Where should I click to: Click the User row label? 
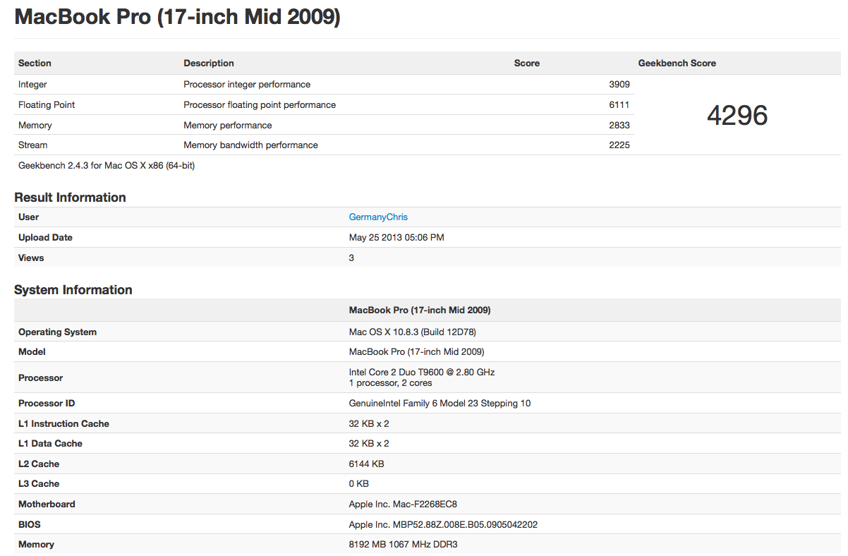[29, 217]
